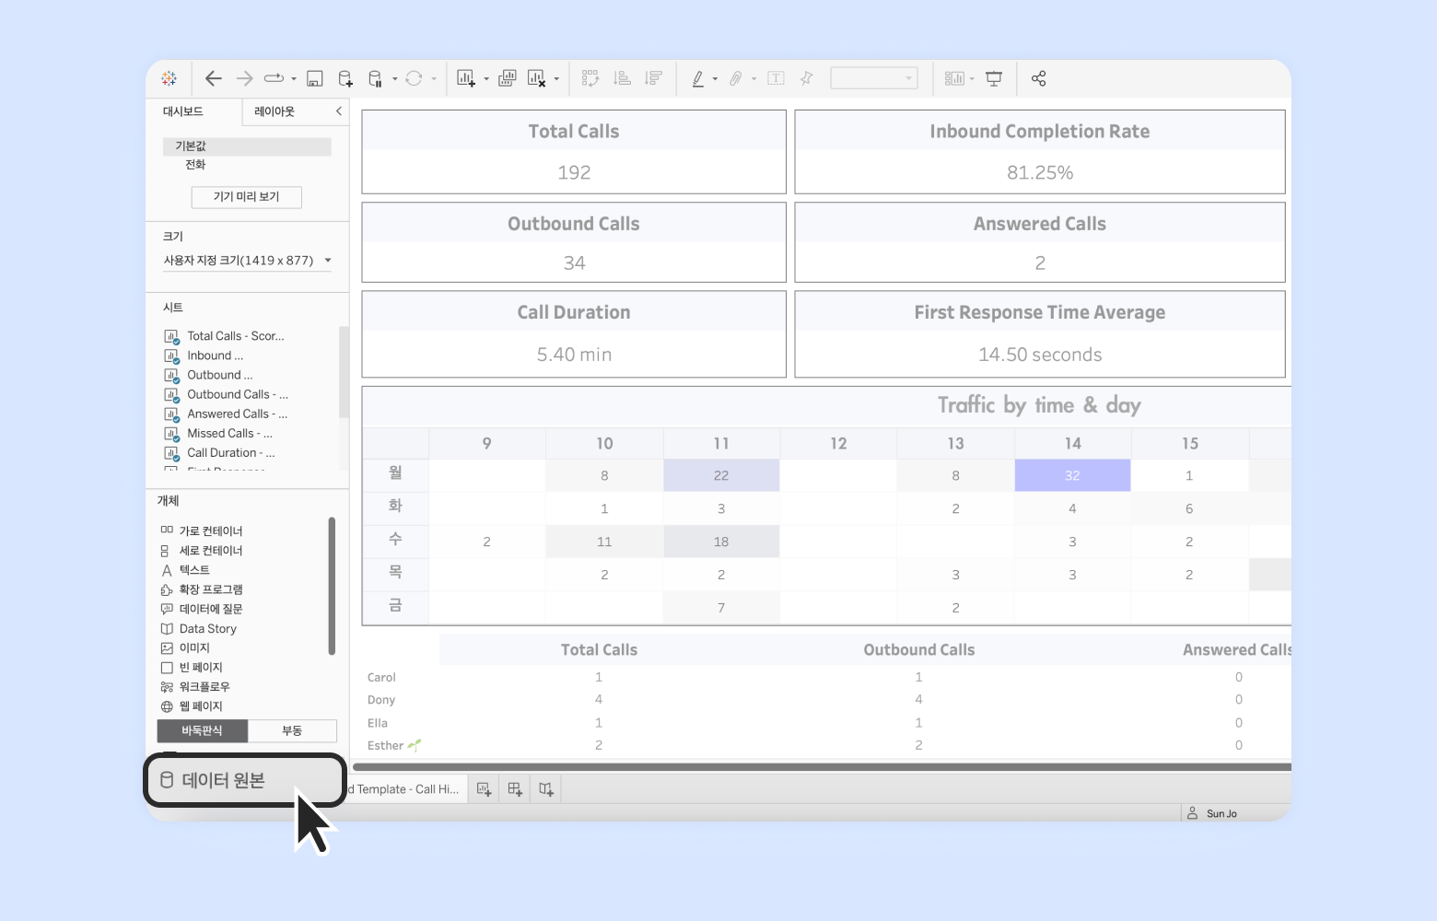Undo with the back arrow icon
This screenshot has height=921, width=1437.
[214, 78]
